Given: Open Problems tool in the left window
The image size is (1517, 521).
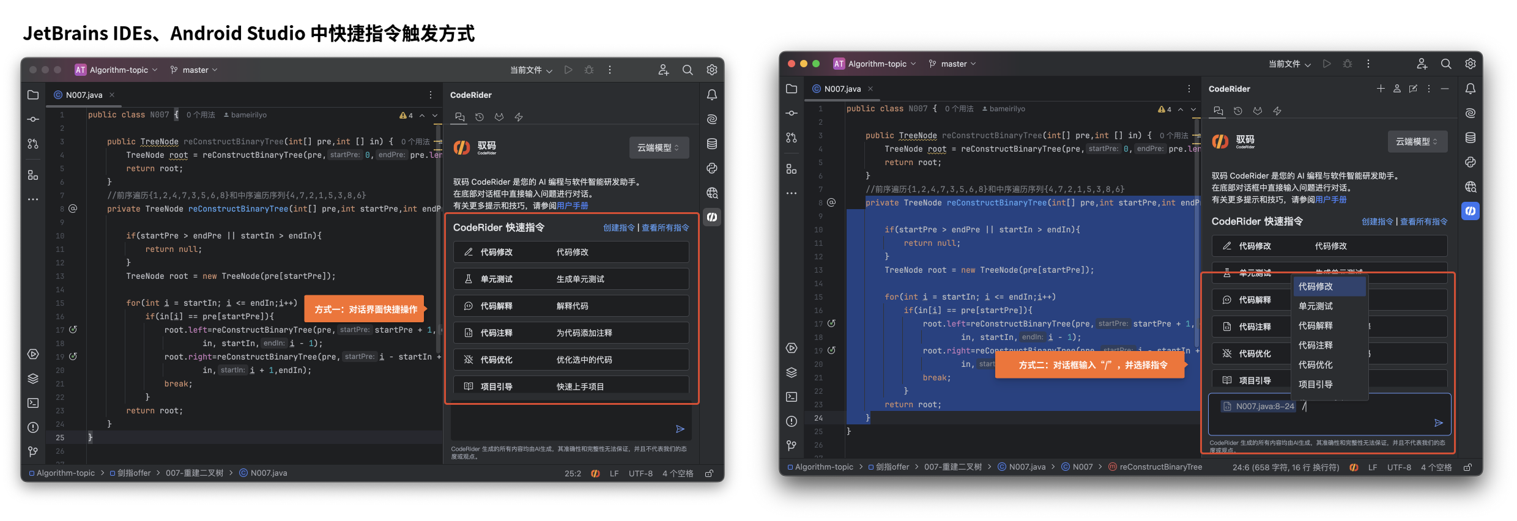Looking at the screenshot, I should click(x=33, y=427).
